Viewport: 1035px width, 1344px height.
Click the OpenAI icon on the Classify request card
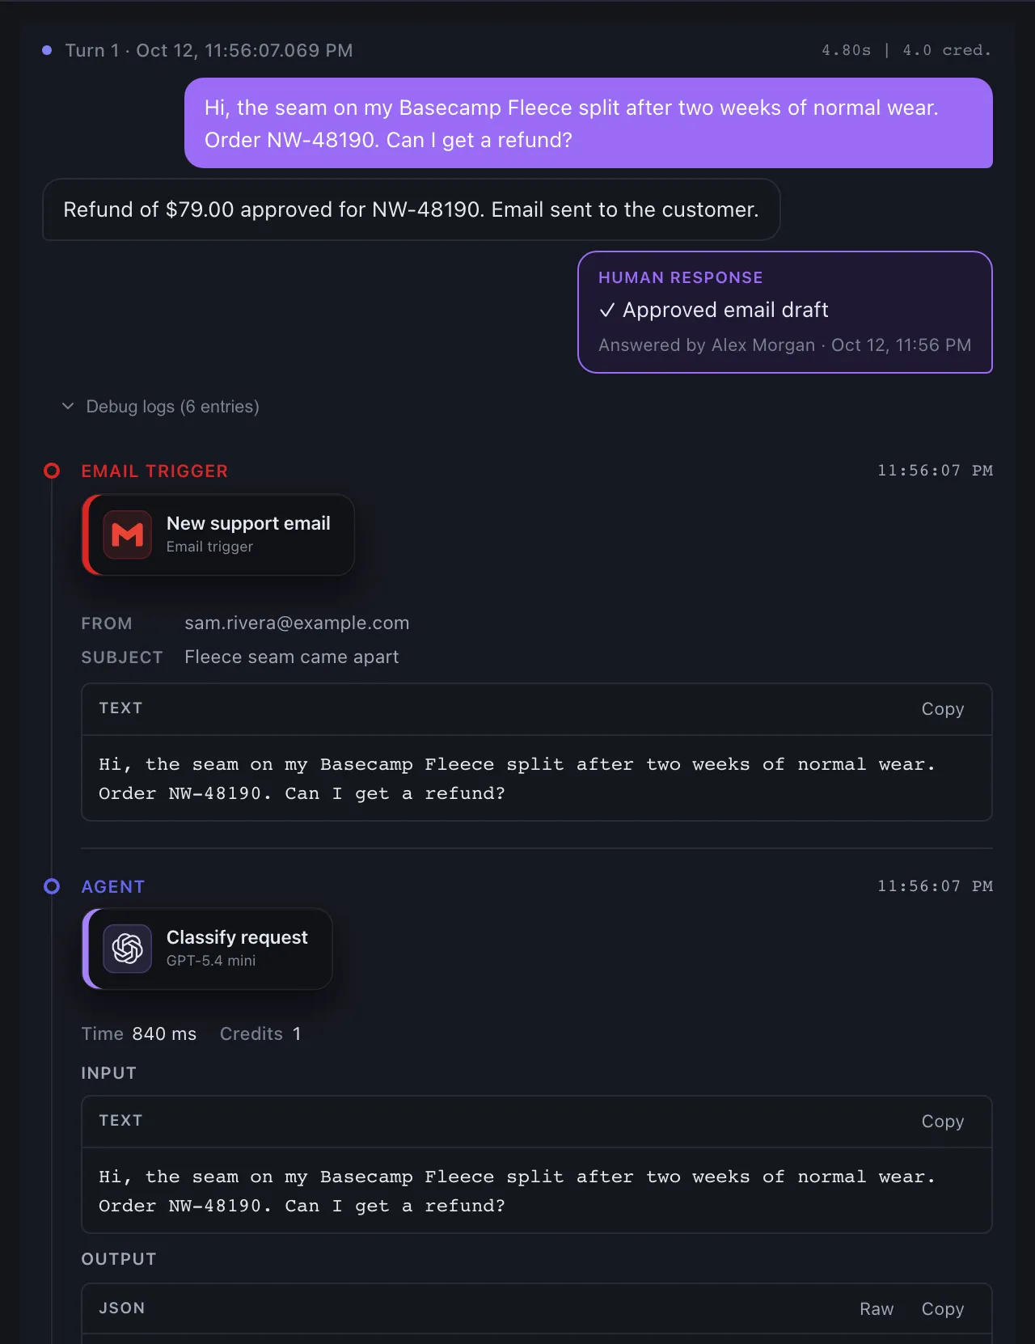(x=128, y=949)
